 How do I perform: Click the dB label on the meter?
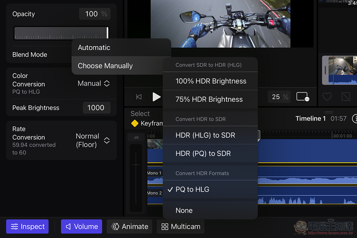tap(136, 137)
